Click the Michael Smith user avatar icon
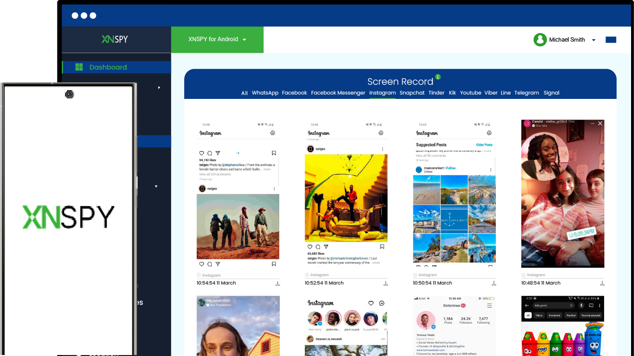The image size is (634, 356). [540, 40]
